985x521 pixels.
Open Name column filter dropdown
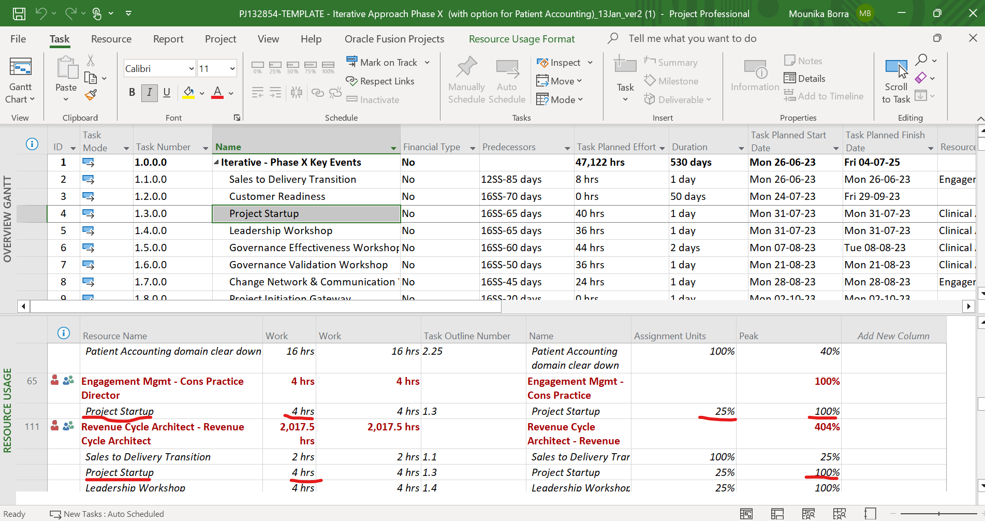click(x=393, y=148)
